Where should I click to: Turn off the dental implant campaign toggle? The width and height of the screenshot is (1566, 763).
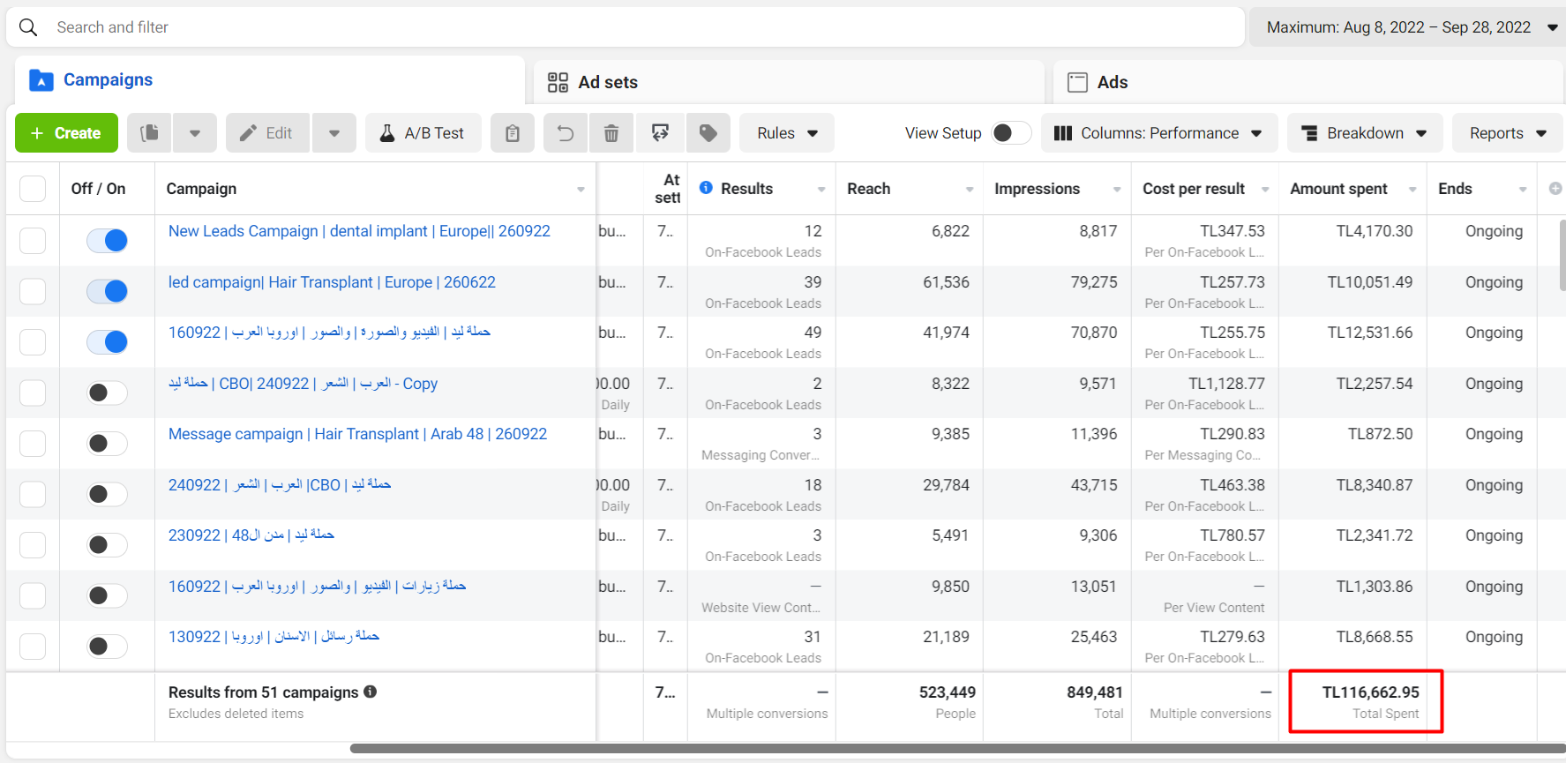(108, 240)
